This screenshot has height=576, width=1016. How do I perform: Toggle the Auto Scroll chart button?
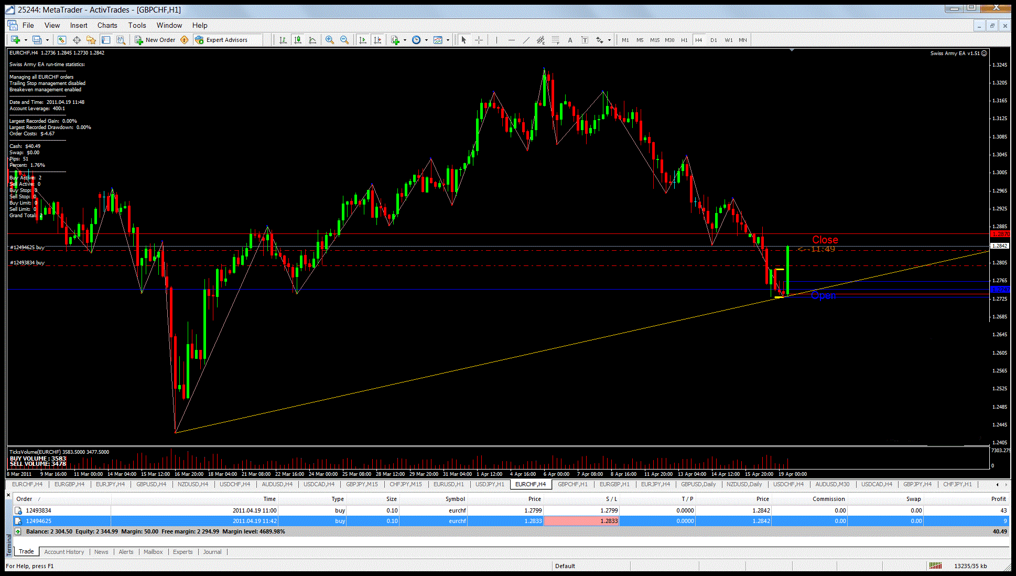[362, 40]
